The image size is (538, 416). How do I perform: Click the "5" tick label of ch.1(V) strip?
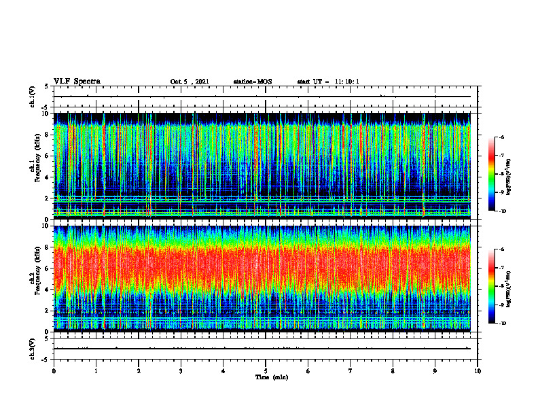coord(47,86)
